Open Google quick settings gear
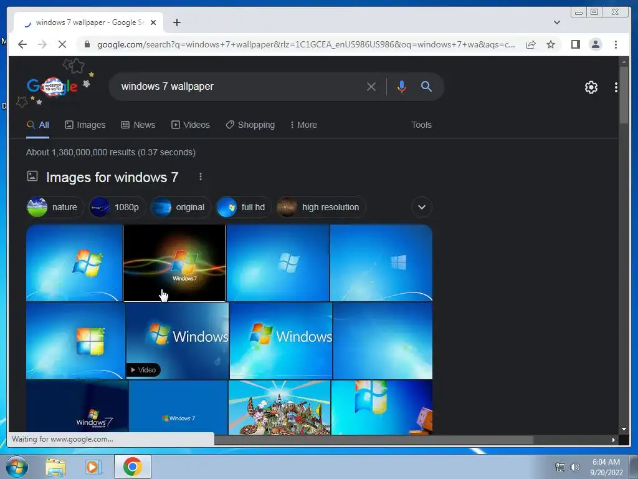This screenshot has width=638, height=479. click(591, 87)
